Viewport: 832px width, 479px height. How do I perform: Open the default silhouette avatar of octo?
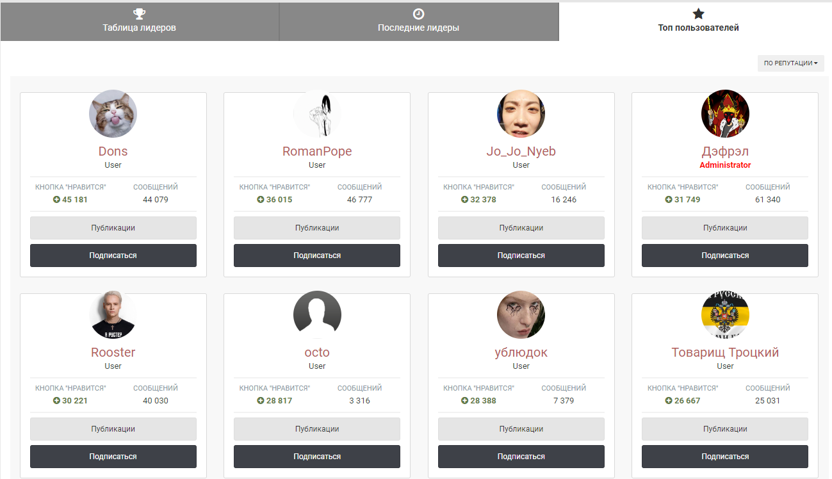coord(317,315)
